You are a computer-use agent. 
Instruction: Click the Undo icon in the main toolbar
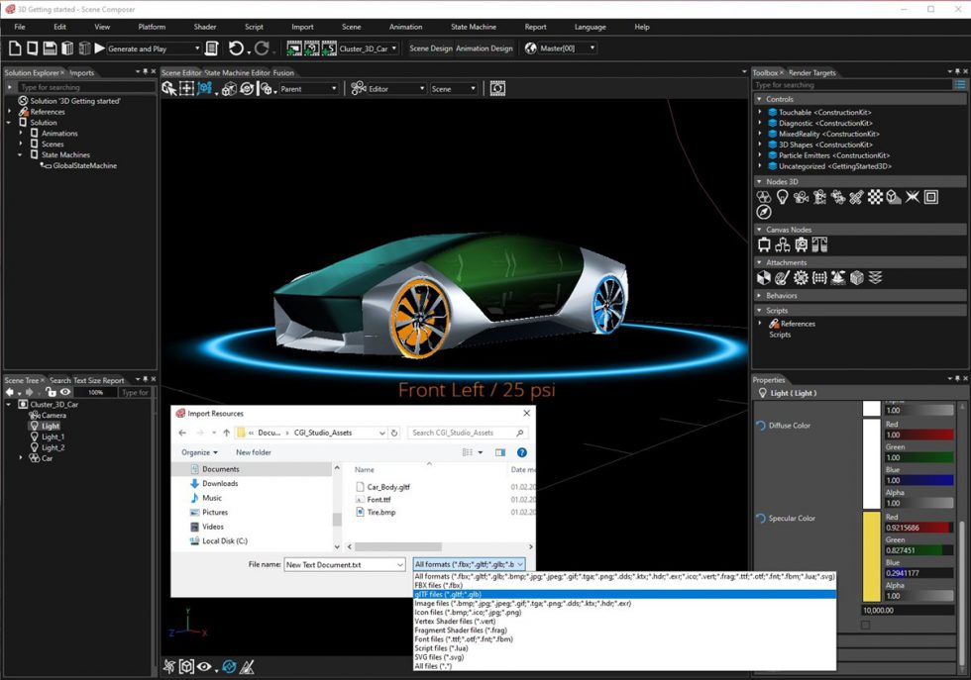[238, 48]
